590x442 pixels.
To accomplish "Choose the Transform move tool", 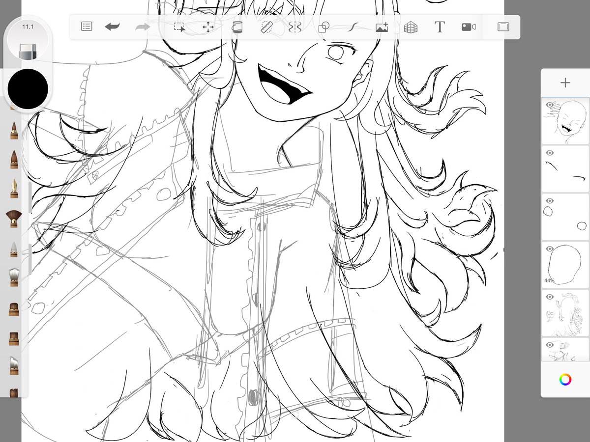I will click(208, 27).
